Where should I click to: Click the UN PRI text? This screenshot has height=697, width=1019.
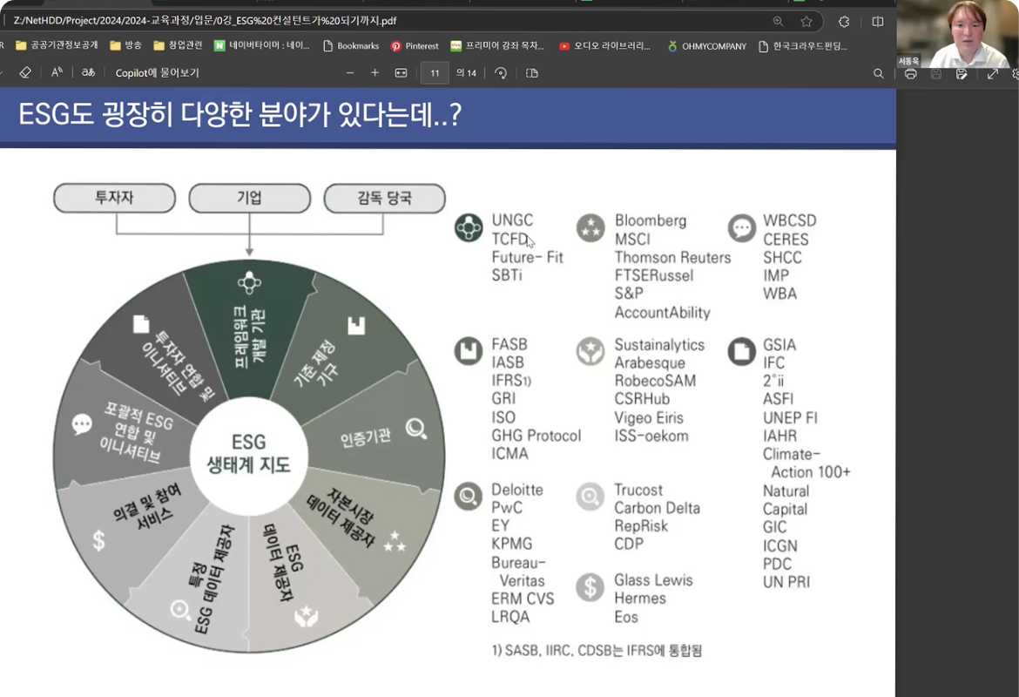[x=786, y=582]
